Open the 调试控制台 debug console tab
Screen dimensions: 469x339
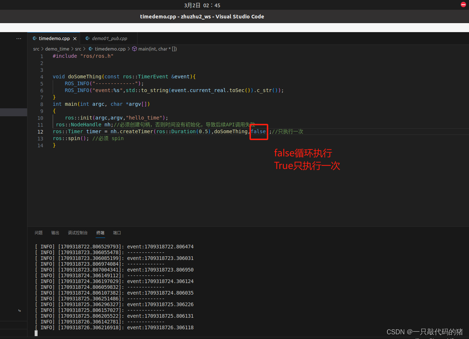click(78, 233)
